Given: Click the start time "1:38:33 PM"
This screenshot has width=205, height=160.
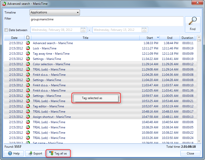Looking at the screenshot, I should tap(151, 43).
